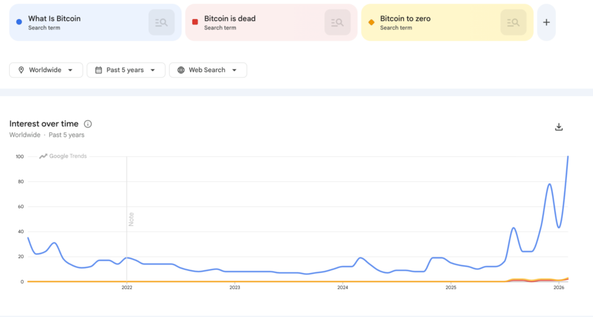Open Interest over time help info icon
The height and width of the screenshot is (317, 593).
pyautogui.click(x=88, y=124)
